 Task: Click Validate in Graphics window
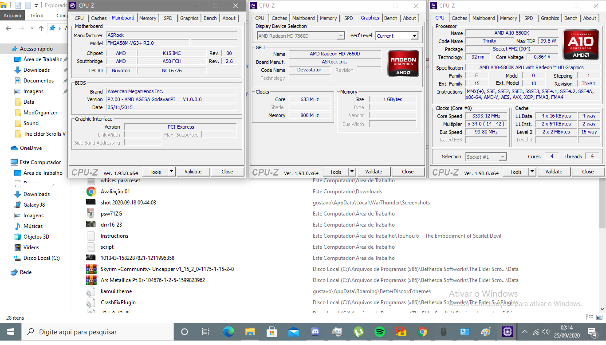pos(374,172)
